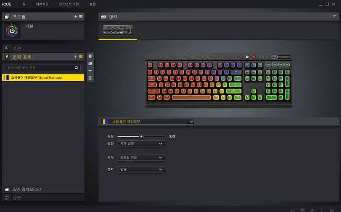
Task: Click the iCUE default profile logo icon
Action: (12, 31)
